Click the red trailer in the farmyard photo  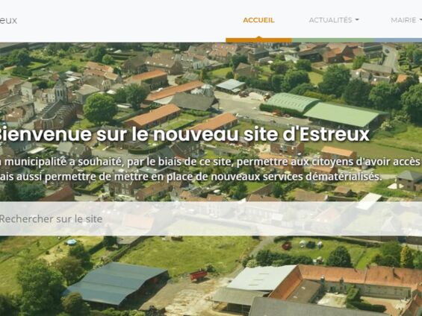(199, 275)
